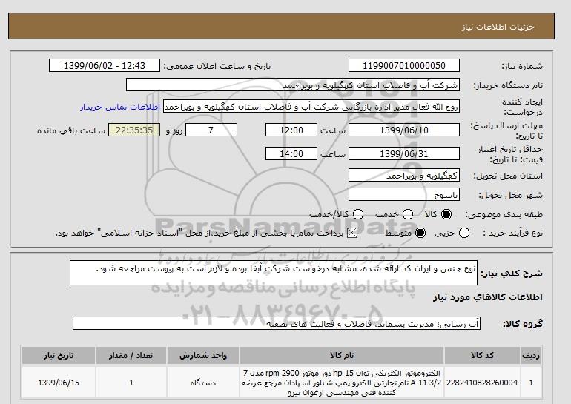The width and height of the screenshot is (571, 404).
Task: Click the need date cell 1399/06/15
Action: point(59,383)
